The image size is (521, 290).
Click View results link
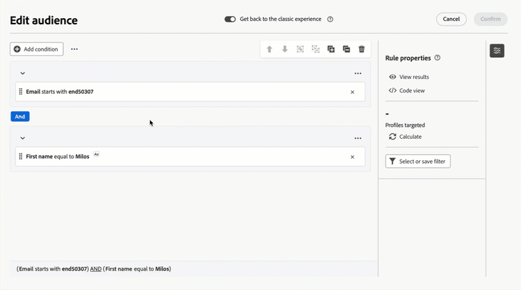pyautogui.click(x=409, y=77)
